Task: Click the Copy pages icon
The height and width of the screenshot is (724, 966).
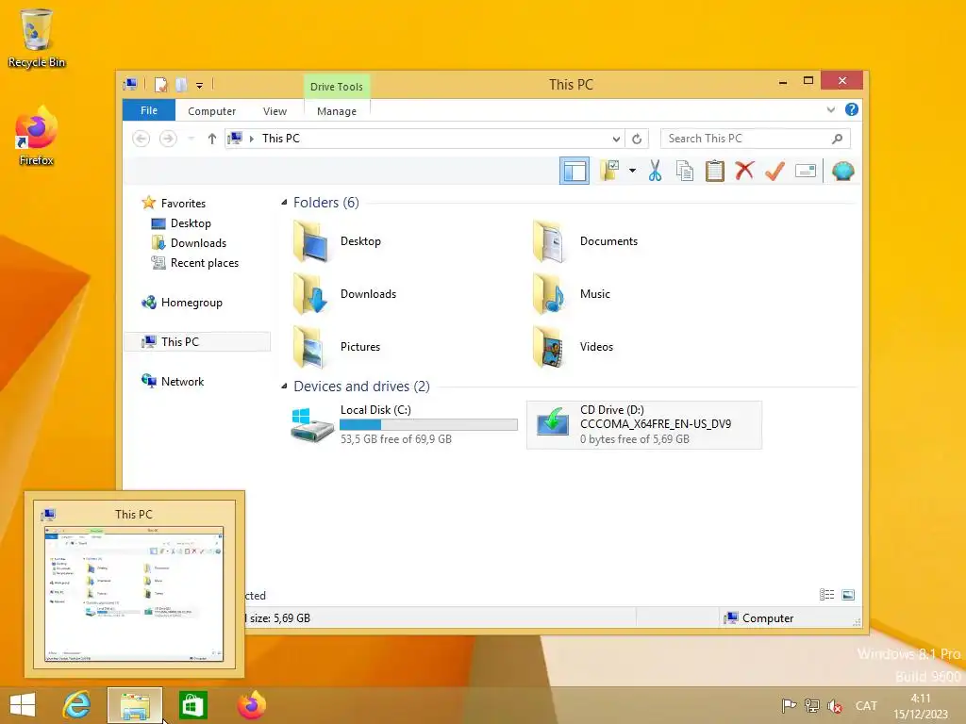Action: [685, 171]
